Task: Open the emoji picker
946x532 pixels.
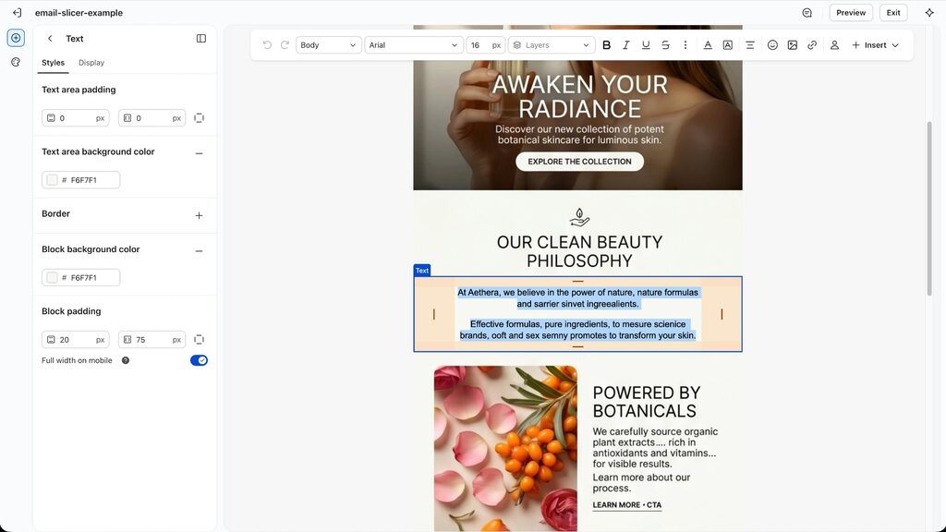Action: tap(772, 45)
